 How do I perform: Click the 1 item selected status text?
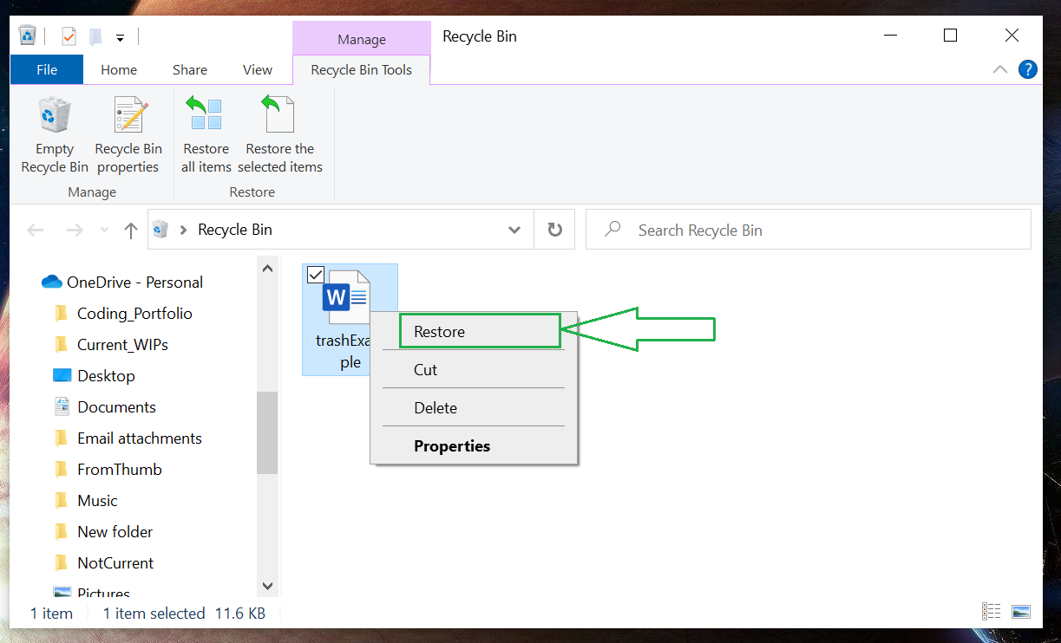tap(154, 613)
